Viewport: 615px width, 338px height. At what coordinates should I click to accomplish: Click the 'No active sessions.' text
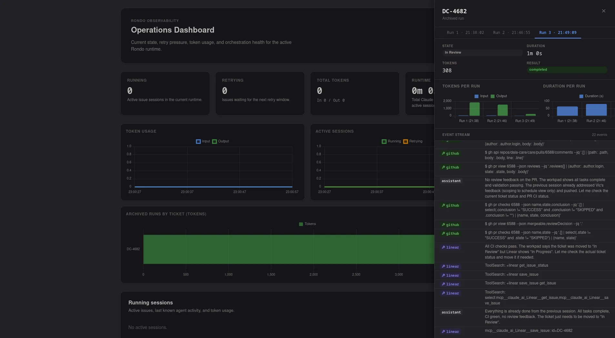tap(148, 328)
